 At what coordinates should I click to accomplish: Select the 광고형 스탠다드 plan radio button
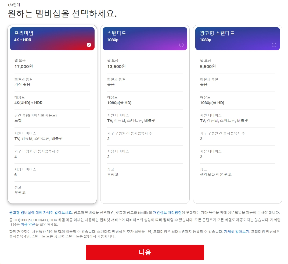click(x=274, y=45)
